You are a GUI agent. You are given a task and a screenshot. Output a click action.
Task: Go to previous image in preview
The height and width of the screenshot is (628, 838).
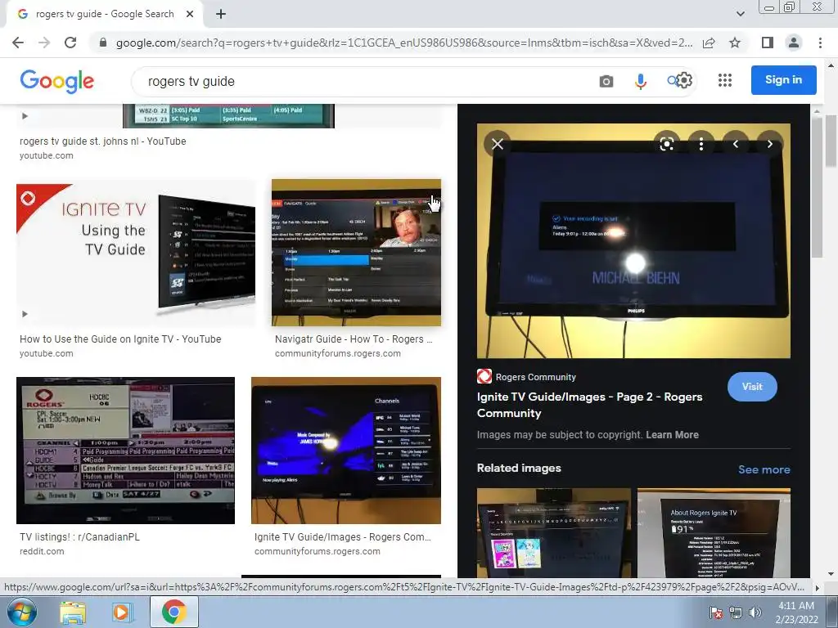736,144
